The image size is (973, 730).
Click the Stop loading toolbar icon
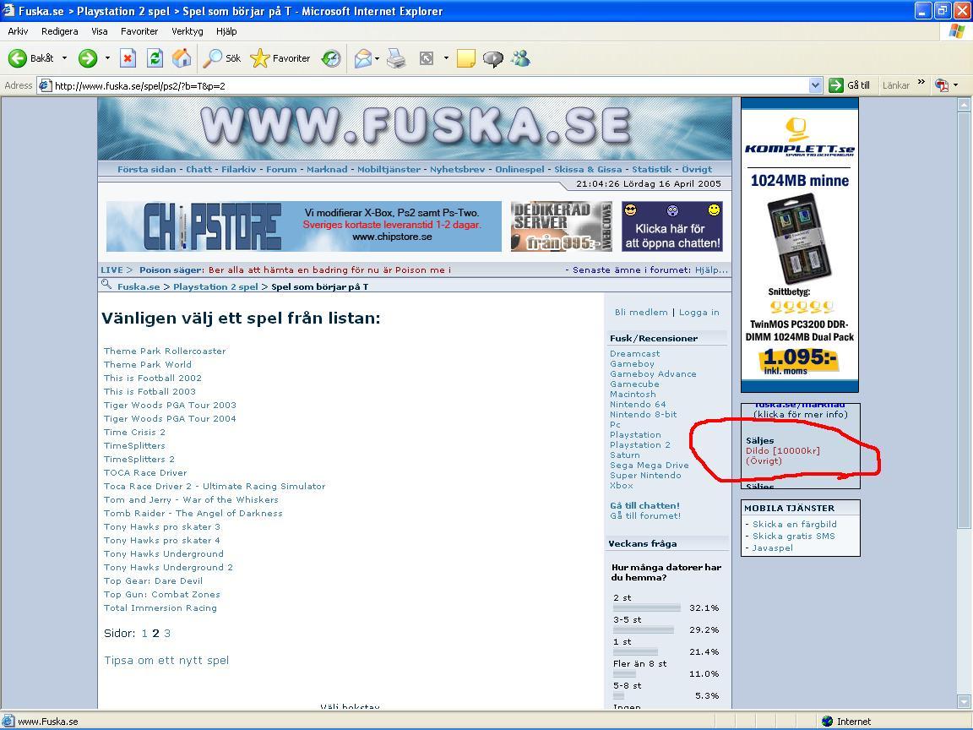128,58
